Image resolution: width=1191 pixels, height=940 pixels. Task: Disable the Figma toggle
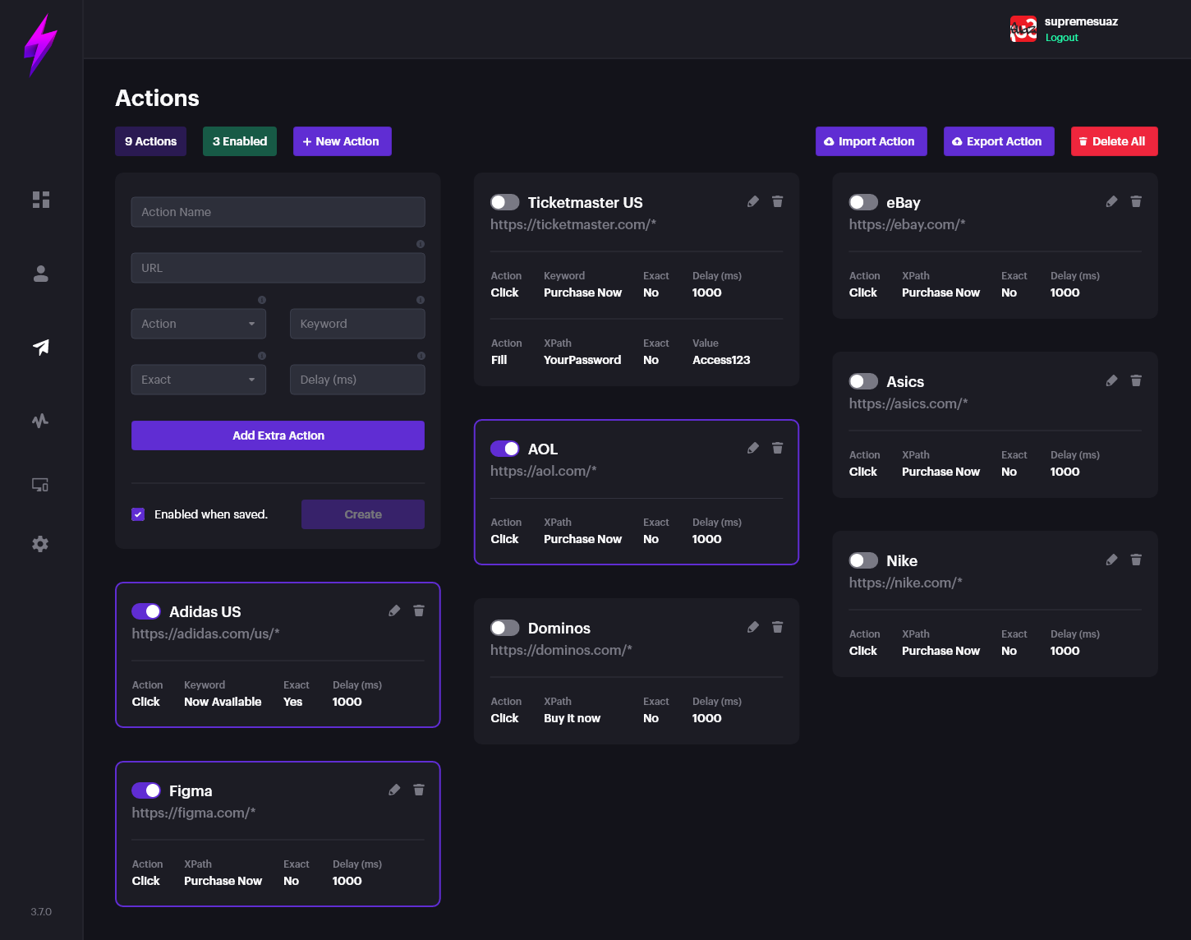click(x=146, y=790)
